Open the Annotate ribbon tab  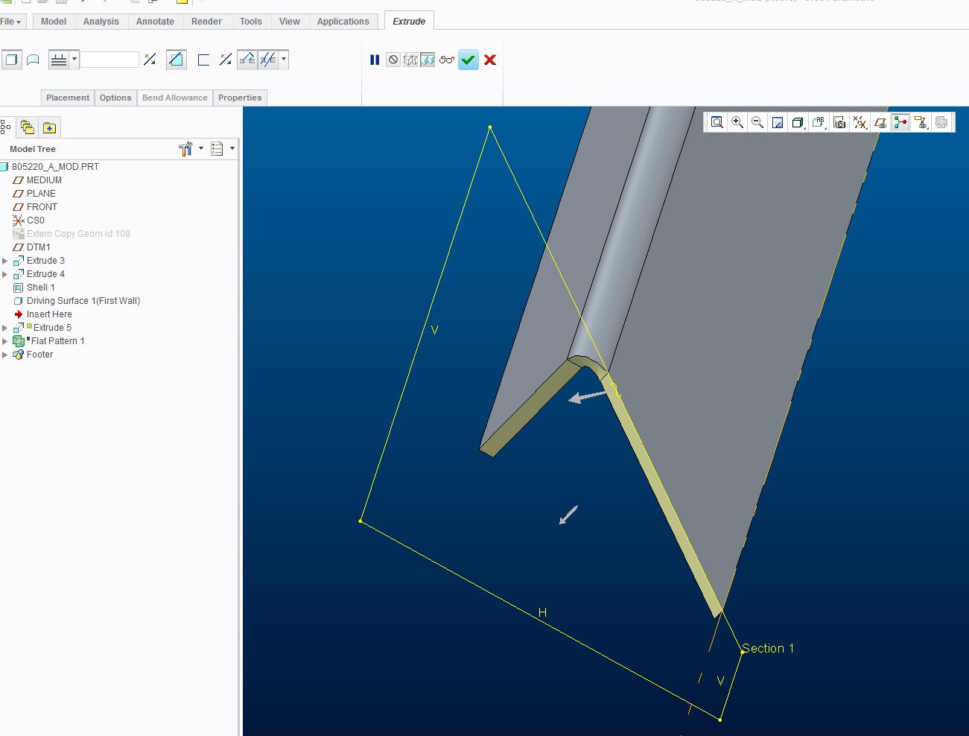(155, 22)
